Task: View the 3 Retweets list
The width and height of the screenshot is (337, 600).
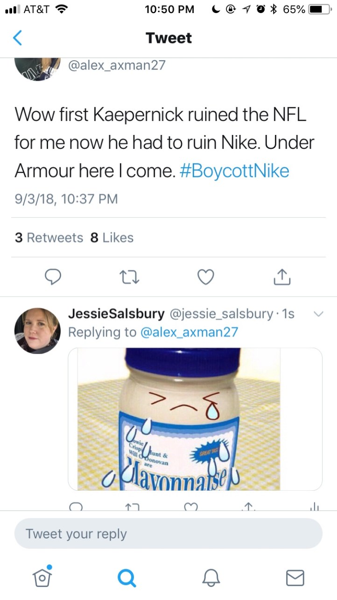Action: [x=49, y=238]
